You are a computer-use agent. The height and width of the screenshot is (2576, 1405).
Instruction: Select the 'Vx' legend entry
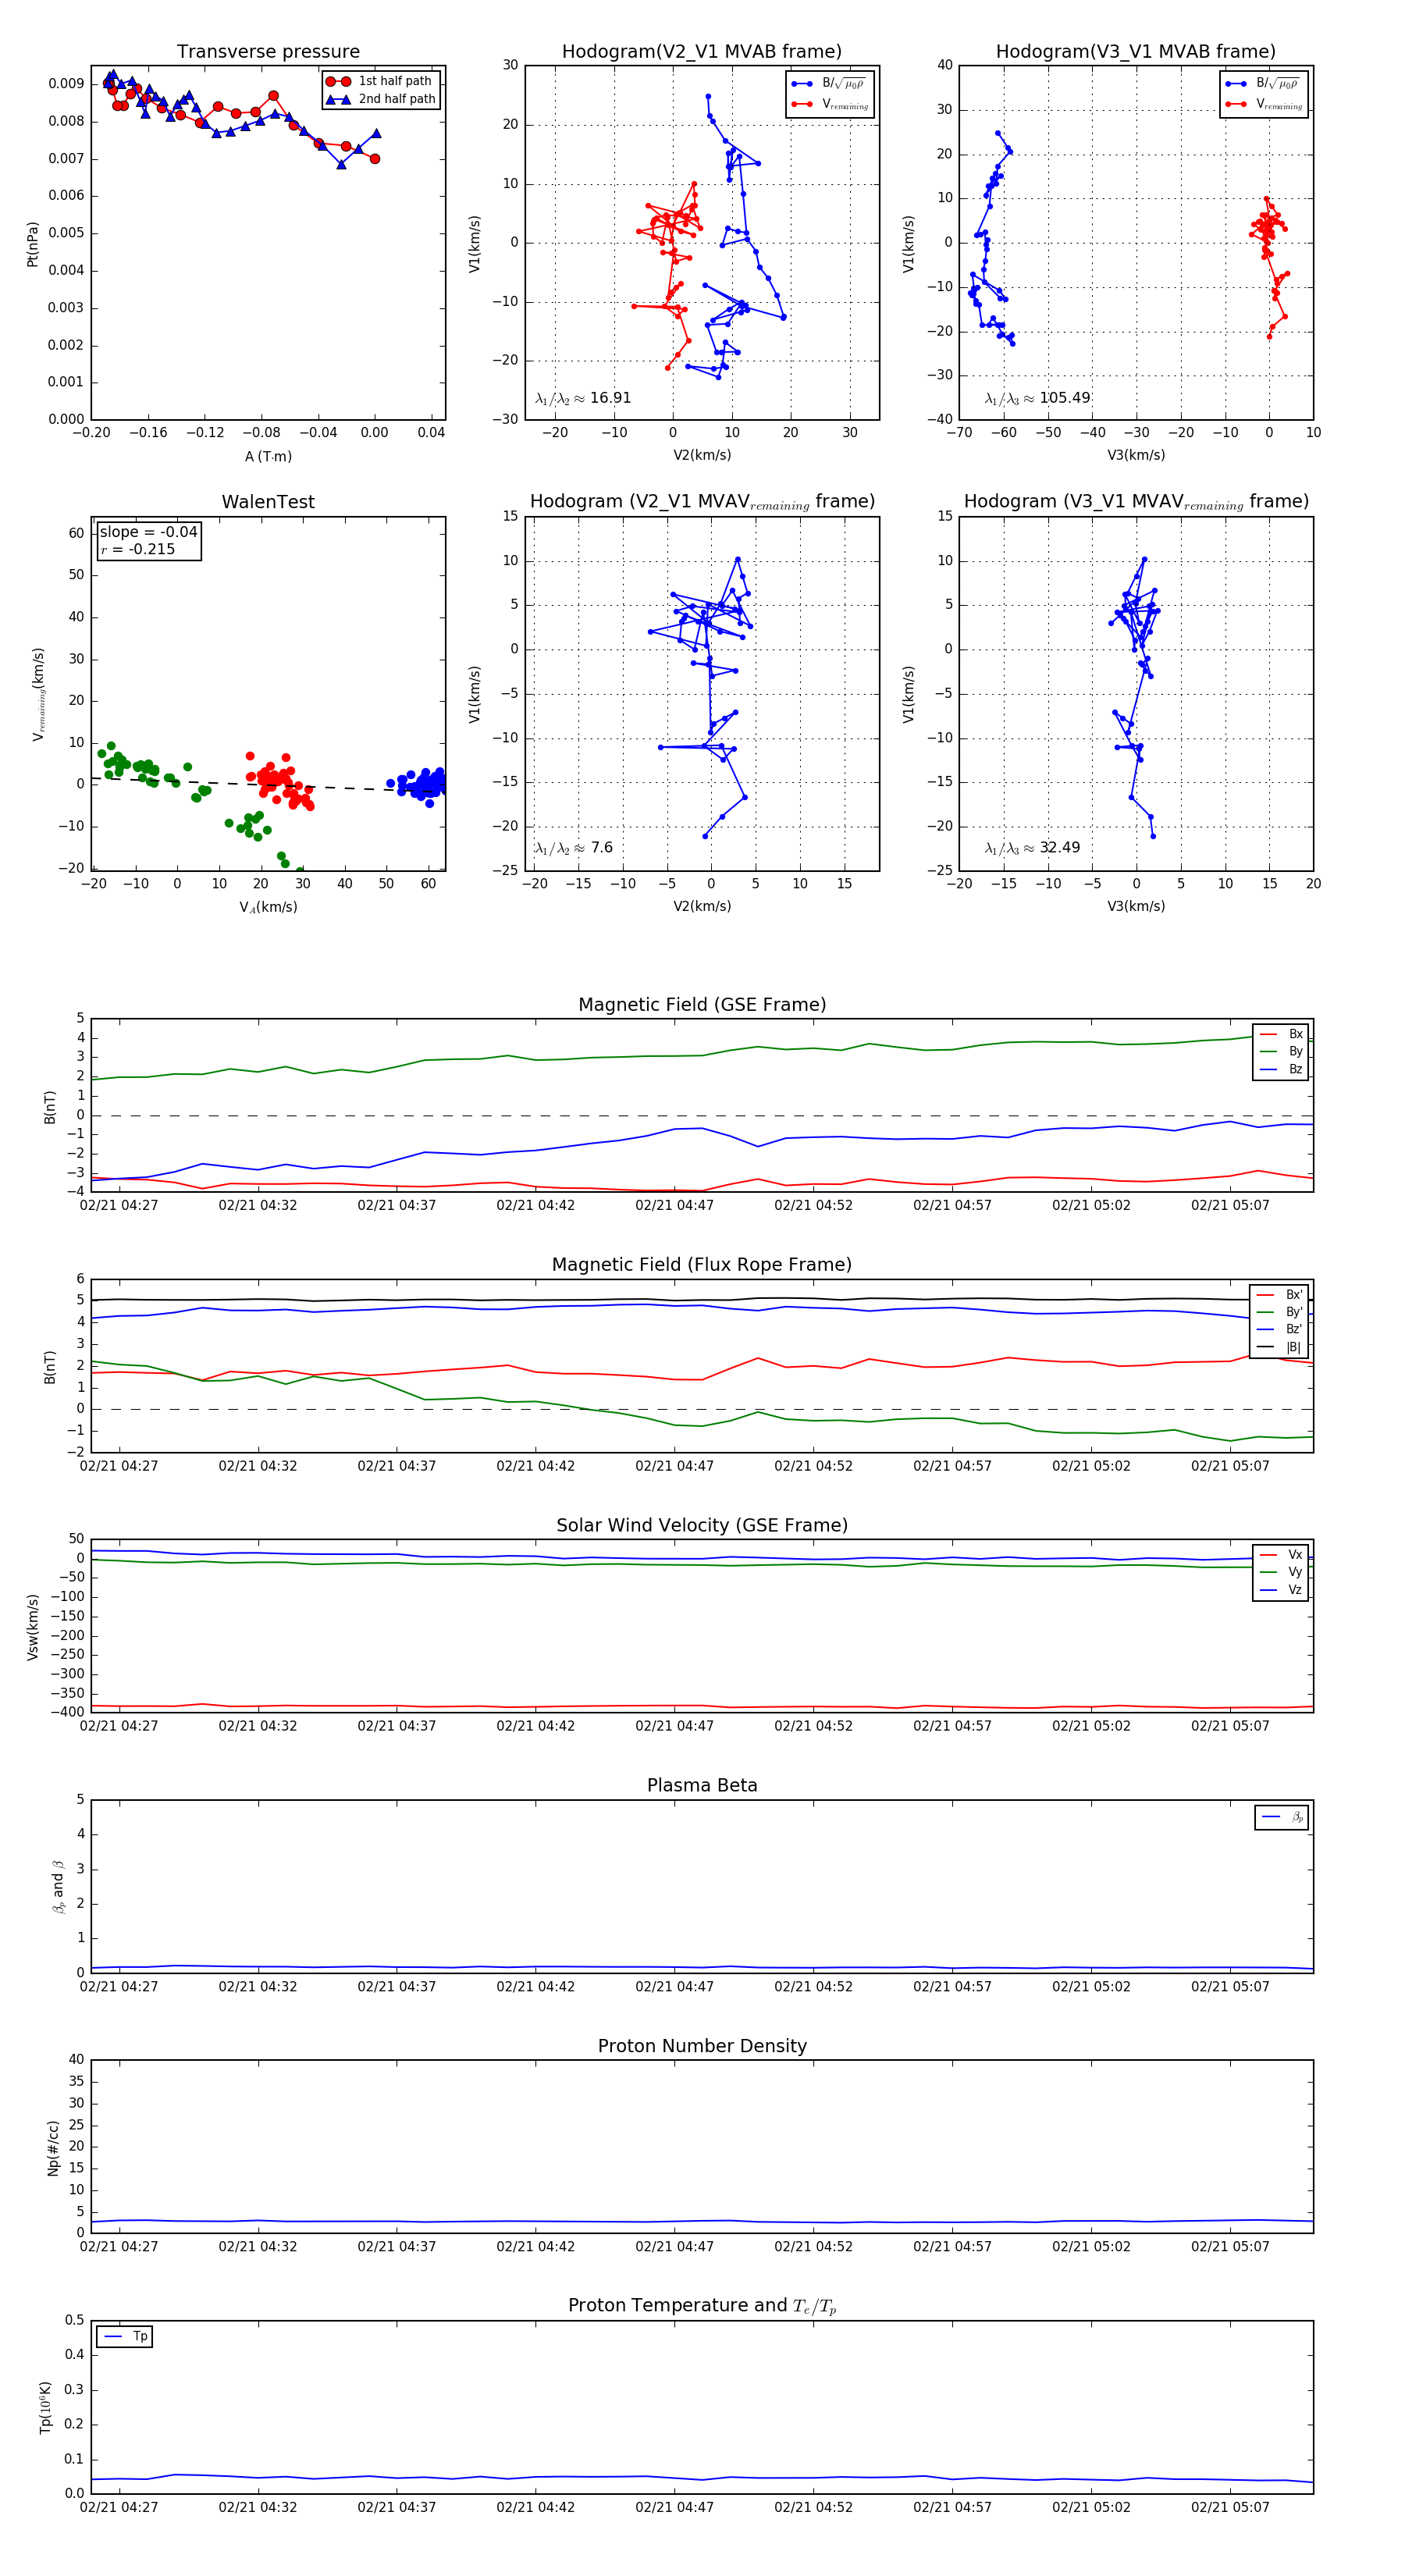click(x=1282, y=1555)
